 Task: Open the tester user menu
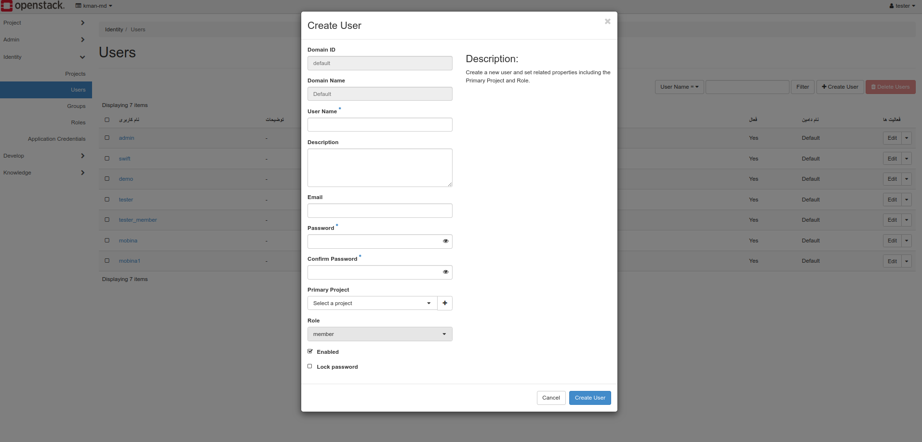(x=902, y=6)
